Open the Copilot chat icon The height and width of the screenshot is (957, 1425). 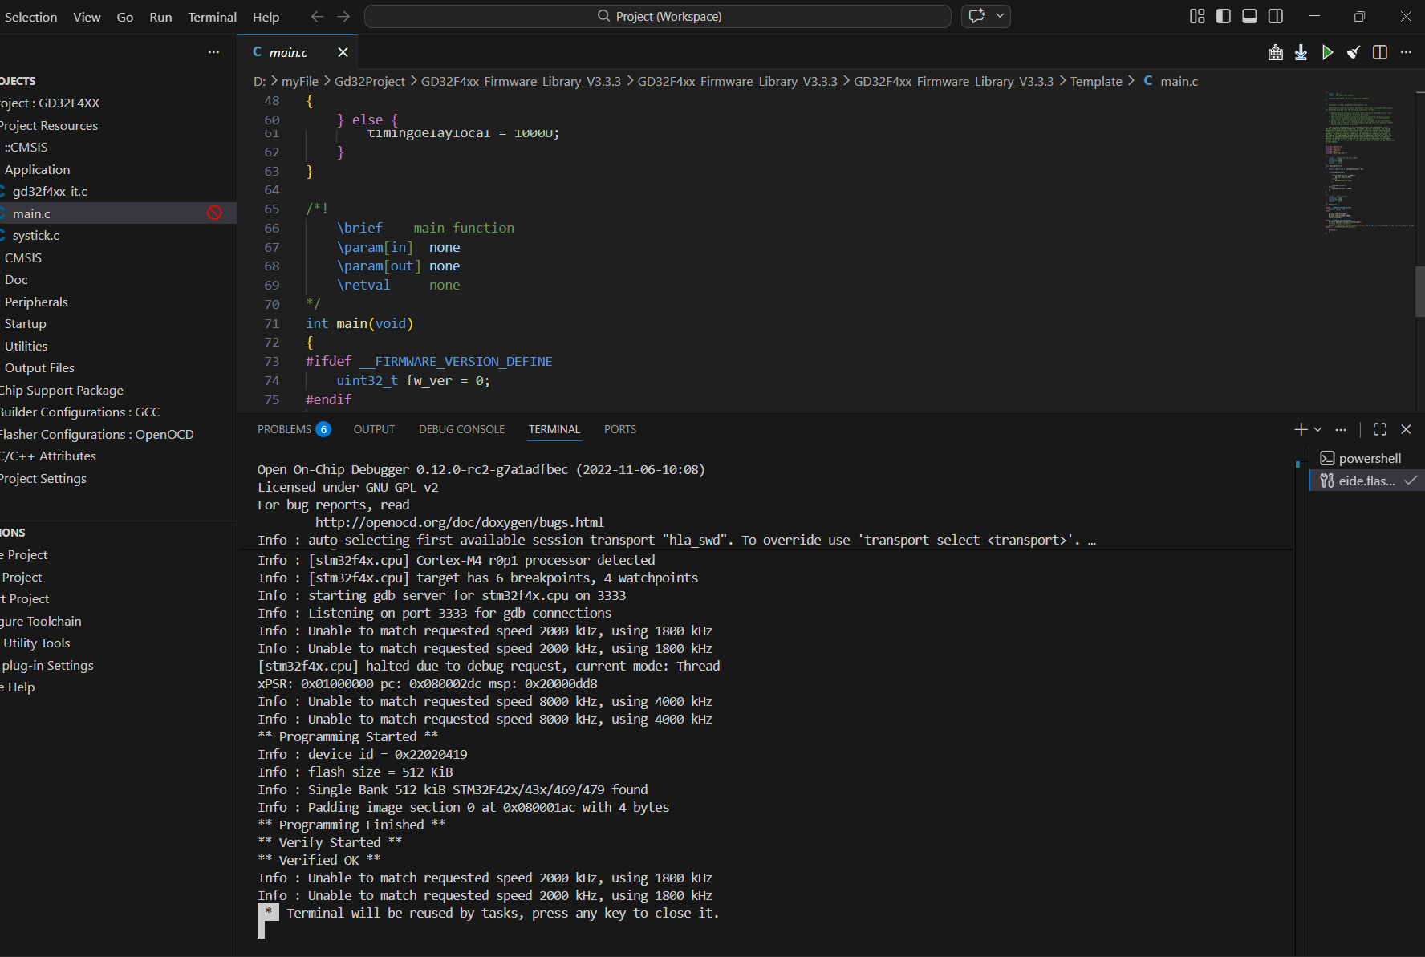[976, 16]
